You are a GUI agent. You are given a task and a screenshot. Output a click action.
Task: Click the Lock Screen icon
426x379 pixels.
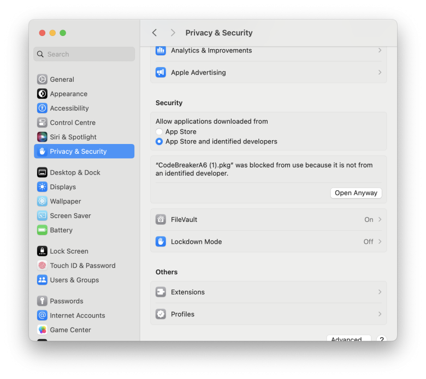click(x=42, y=251)
